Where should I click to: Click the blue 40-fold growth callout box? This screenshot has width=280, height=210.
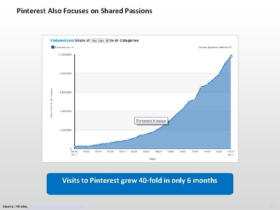(140, 184)
